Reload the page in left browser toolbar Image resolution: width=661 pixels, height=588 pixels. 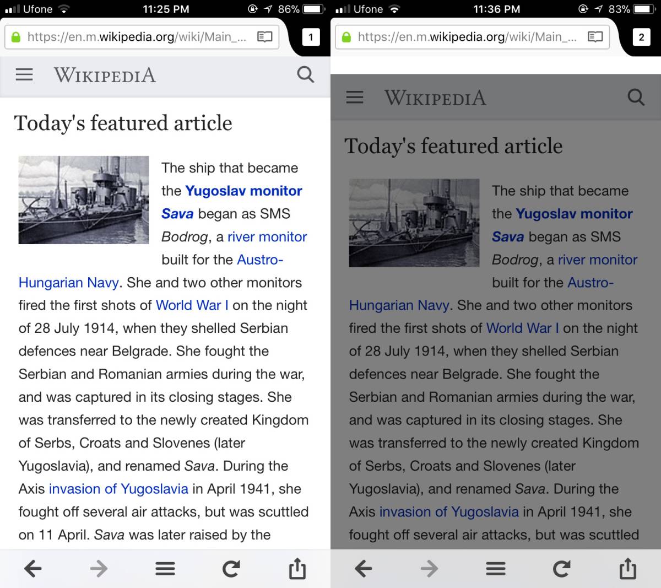pos(231,568)
